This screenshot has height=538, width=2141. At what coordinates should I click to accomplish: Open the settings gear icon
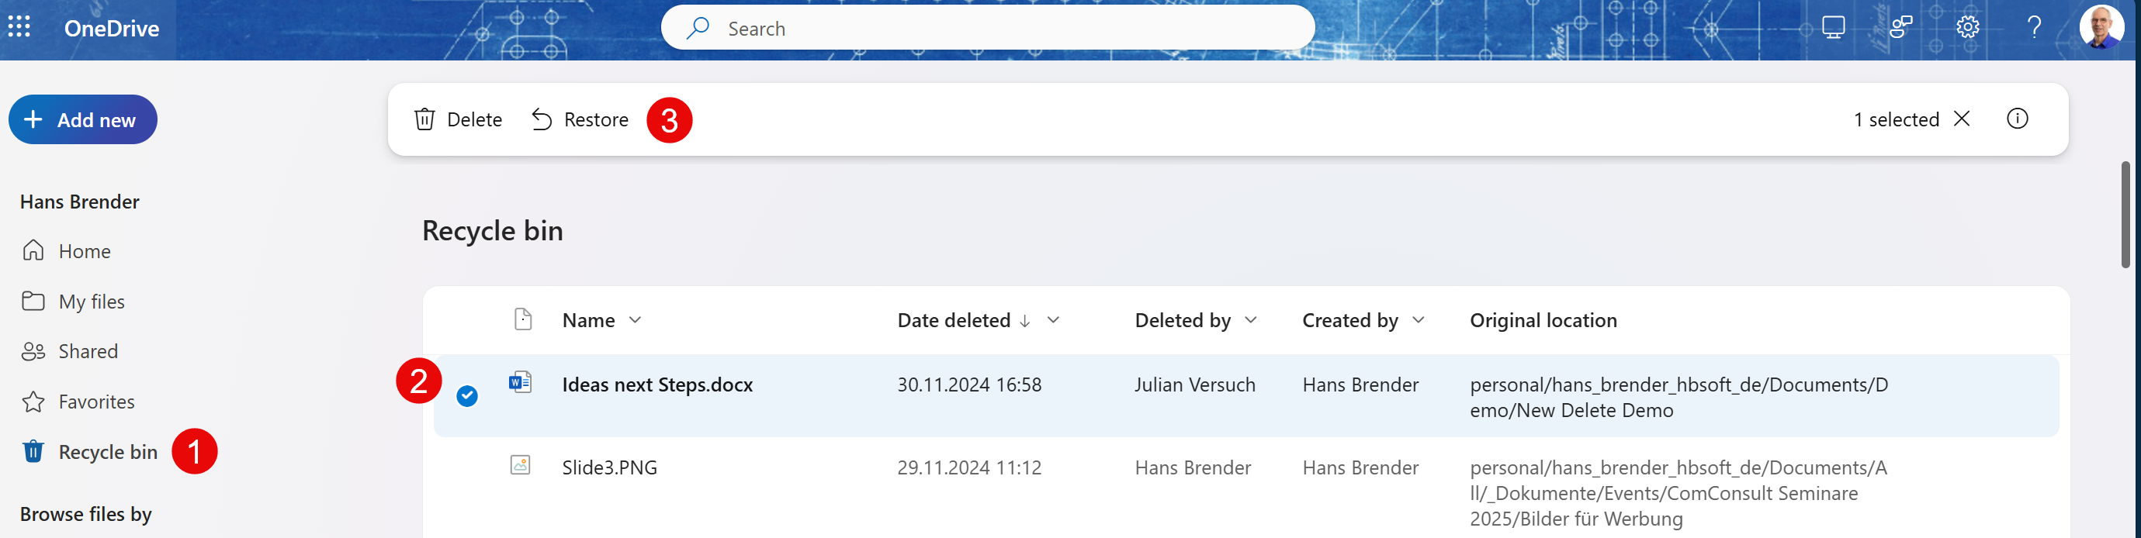[x=1967, y=27]
